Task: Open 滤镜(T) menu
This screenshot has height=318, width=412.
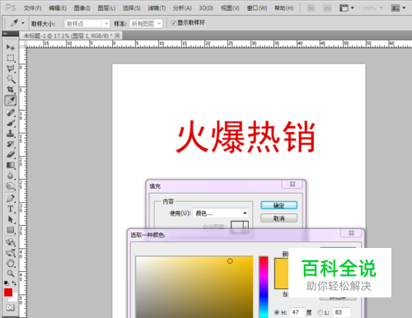Action: tap(157, 8)
